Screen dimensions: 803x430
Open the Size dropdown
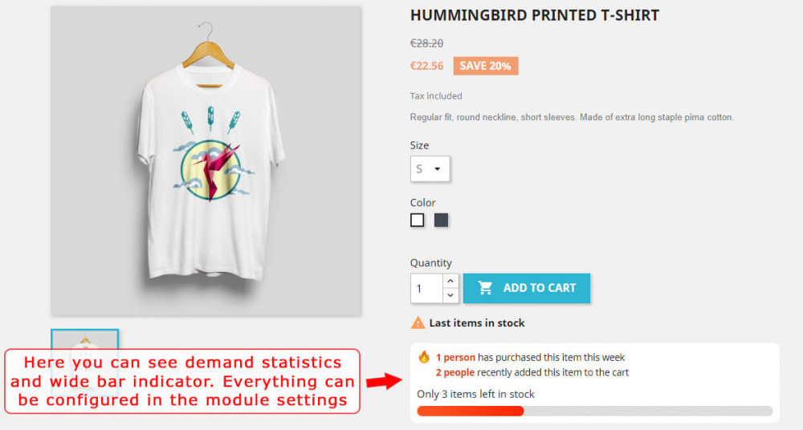(x=430, y=169)
